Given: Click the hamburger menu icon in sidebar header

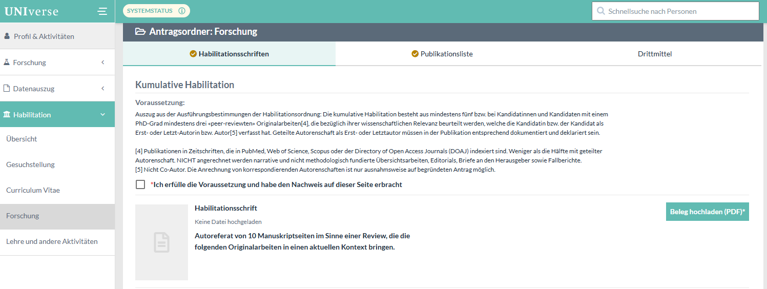Looking at the screenshot, I should [102, 11].
